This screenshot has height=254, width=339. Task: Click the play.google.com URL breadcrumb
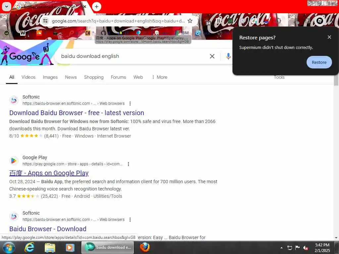click(x=73, y=164)
